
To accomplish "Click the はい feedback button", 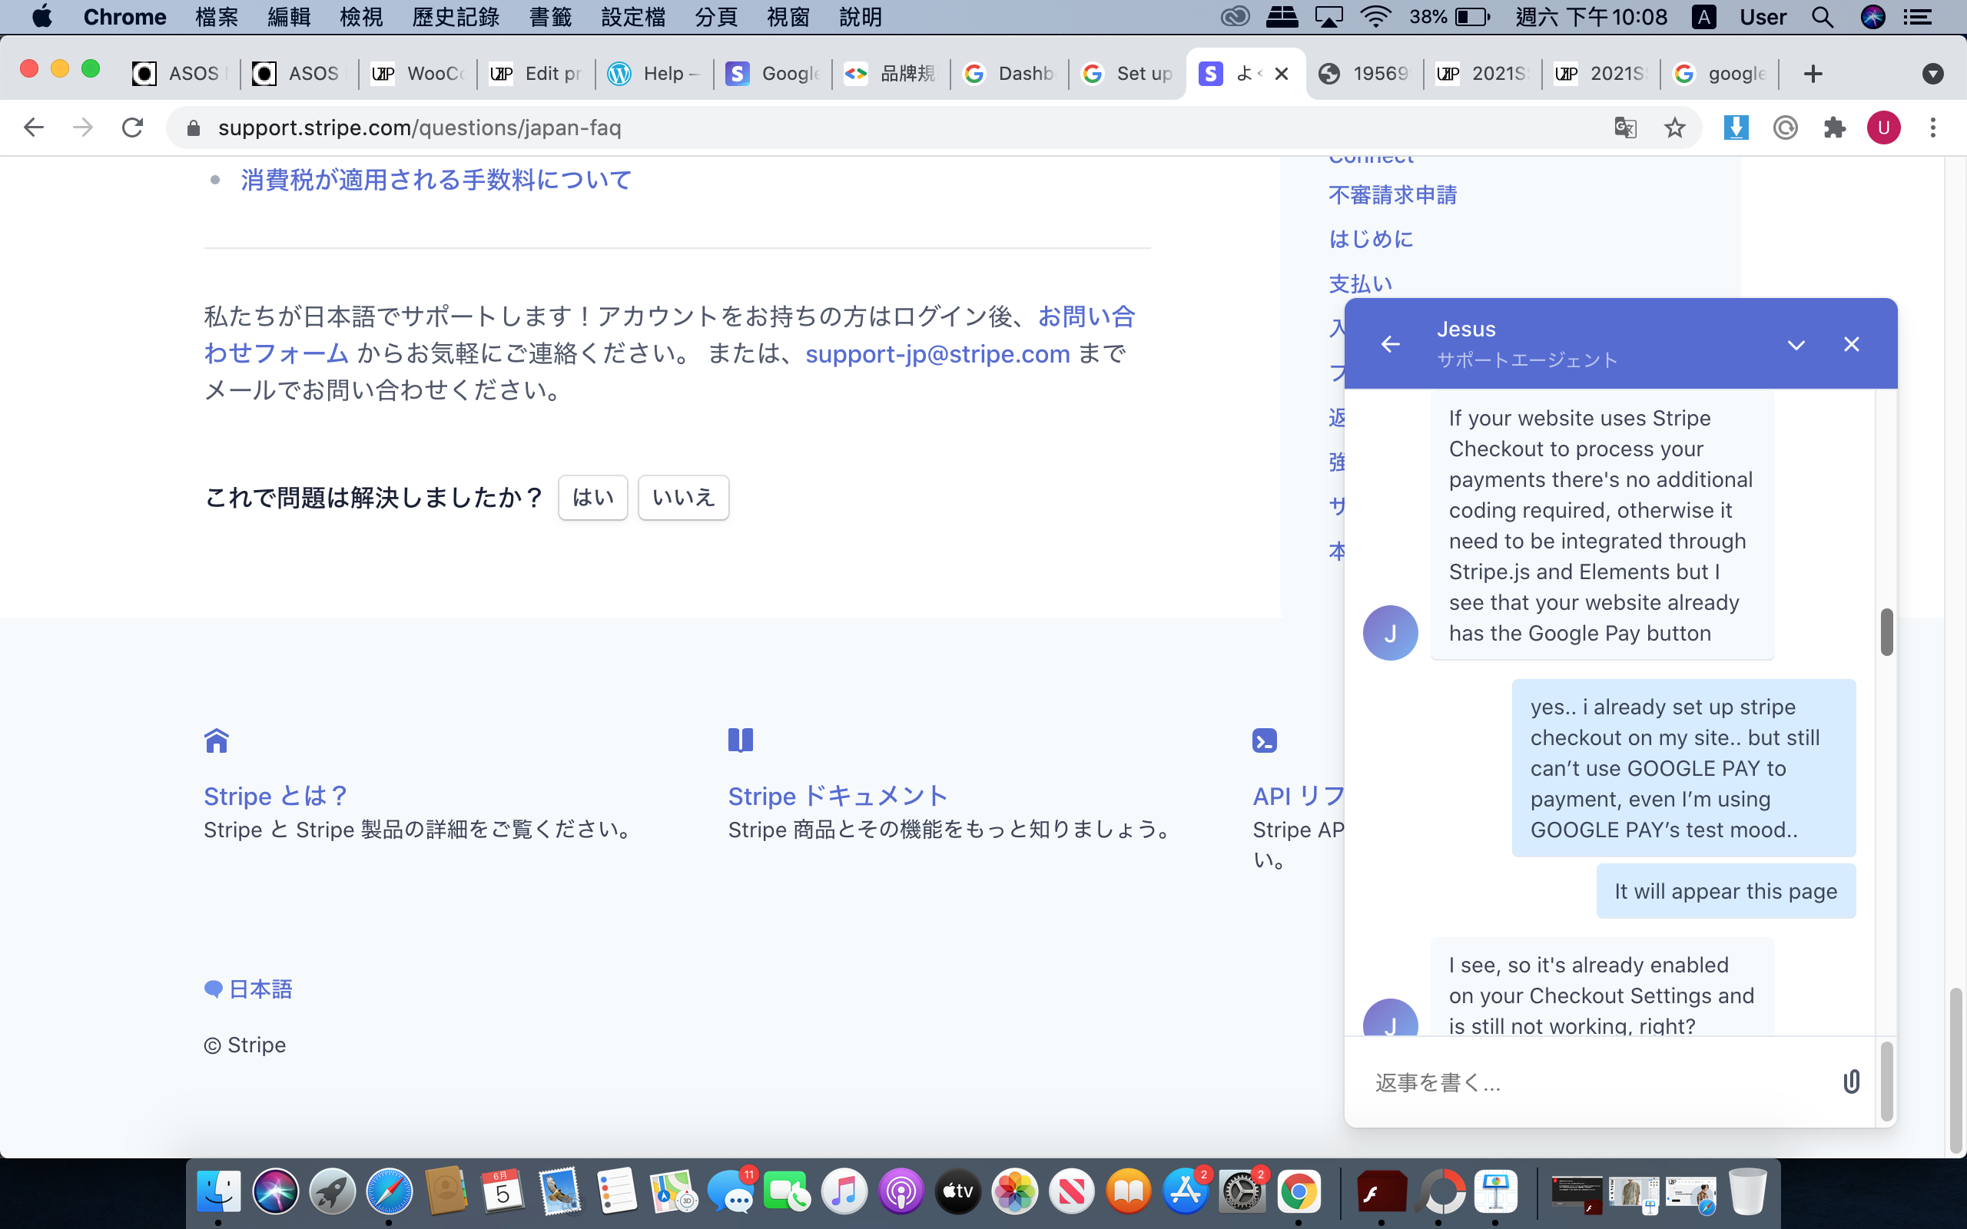I will pos(592,498).
